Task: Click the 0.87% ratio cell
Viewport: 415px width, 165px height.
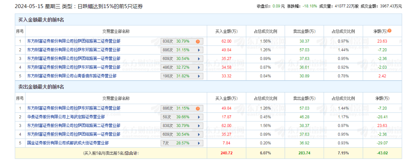Action: click(x=266, y=68)
